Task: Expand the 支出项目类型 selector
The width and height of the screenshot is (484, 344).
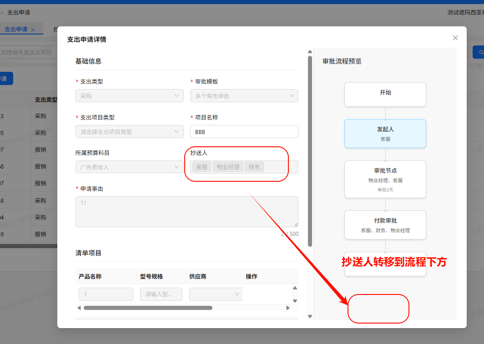Action: [129, 131]
